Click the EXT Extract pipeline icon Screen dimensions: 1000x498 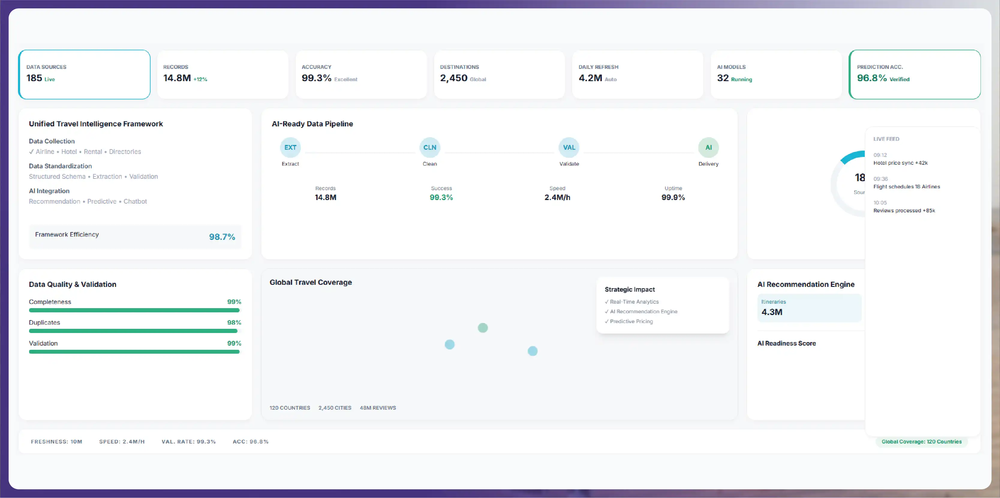(x=290, y=147)
